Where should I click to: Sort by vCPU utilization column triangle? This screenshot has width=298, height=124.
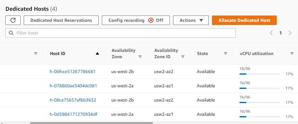[x=292, y=53]
